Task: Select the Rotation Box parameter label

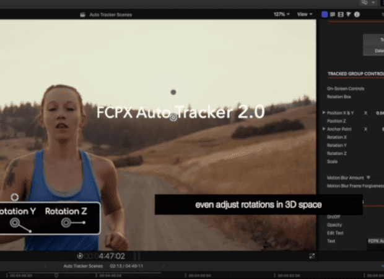Action: (339, 97)
